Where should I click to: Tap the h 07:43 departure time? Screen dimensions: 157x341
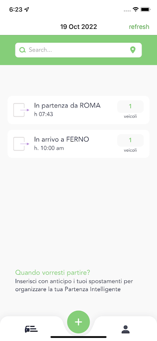(x=44, y=114)
